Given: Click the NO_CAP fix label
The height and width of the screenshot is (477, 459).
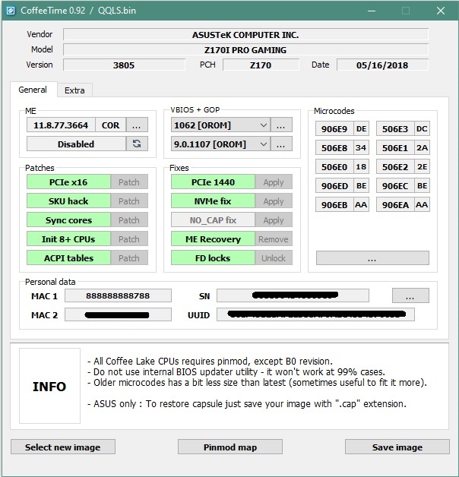Looking at the screenshot, I should [213, 220].
